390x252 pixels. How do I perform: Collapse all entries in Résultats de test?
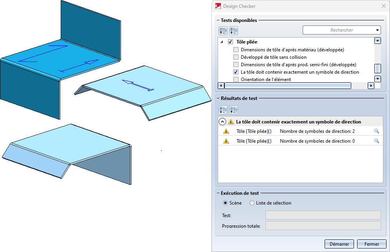[x=233, y=110]
